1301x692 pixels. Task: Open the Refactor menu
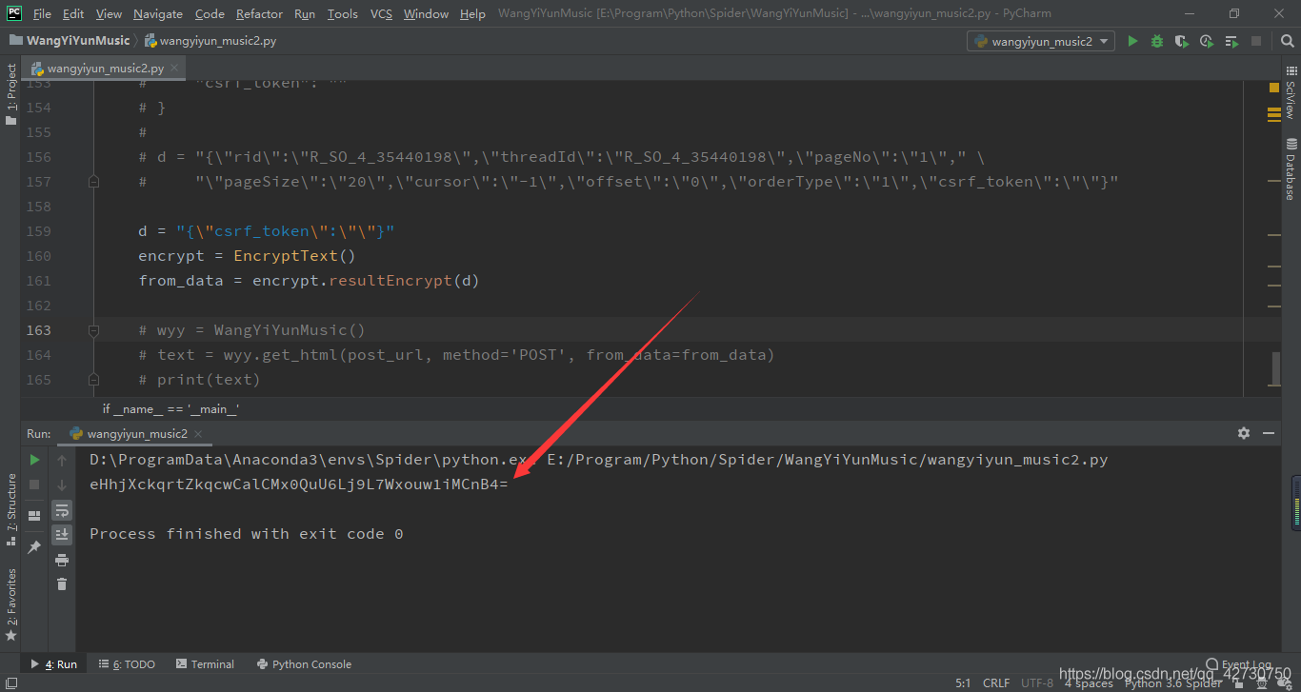click(x=259, y=13)
